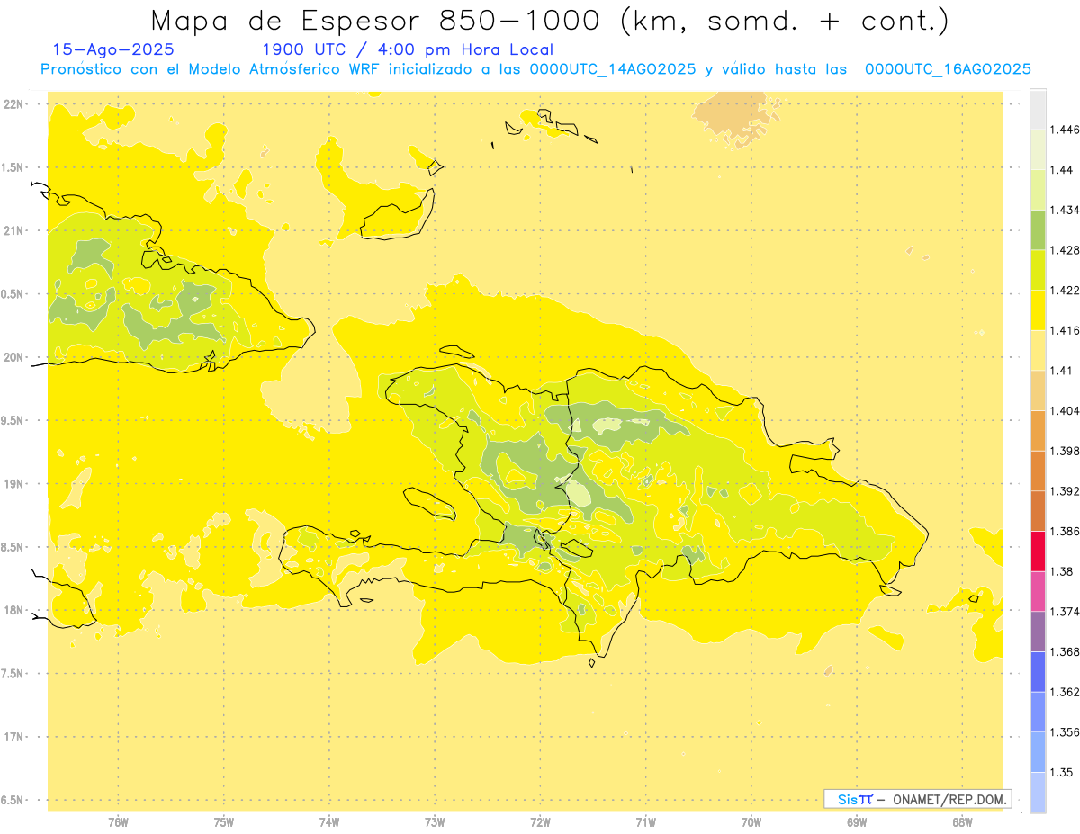Click the "72W" longitude label

(540, 822)
